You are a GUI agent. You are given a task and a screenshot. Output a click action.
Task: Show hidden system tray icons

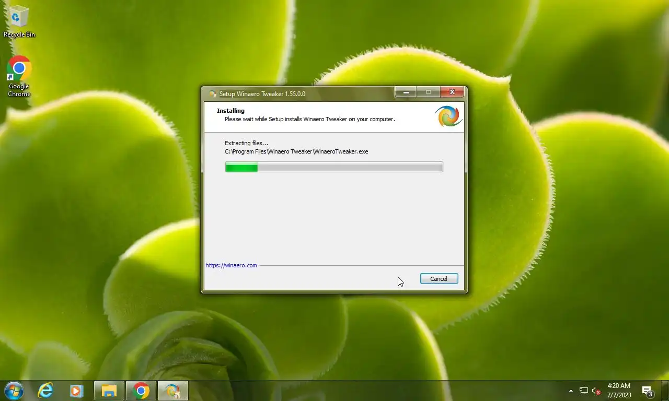click(x=571, y=391)
